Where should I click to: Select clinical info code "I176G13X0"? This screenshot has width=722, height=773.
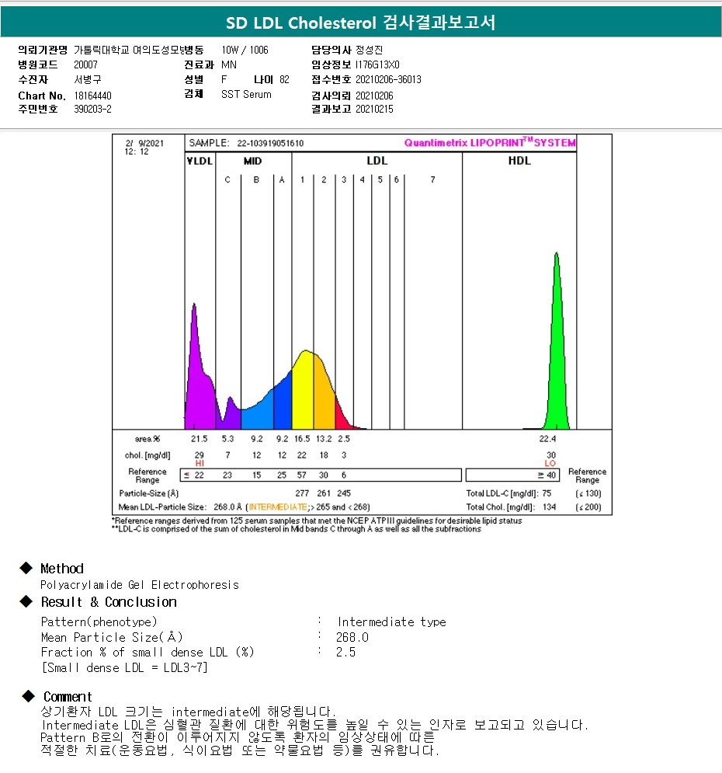click(378, 64)
